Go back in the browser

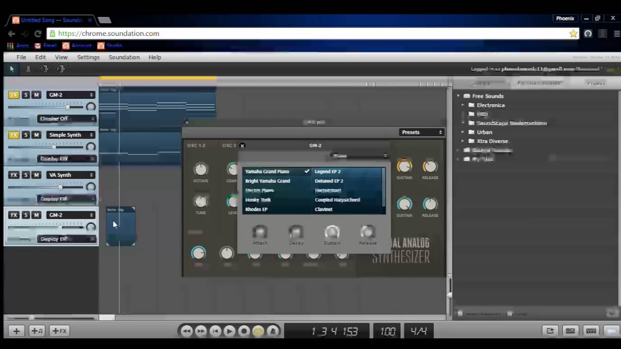point(11,33)
